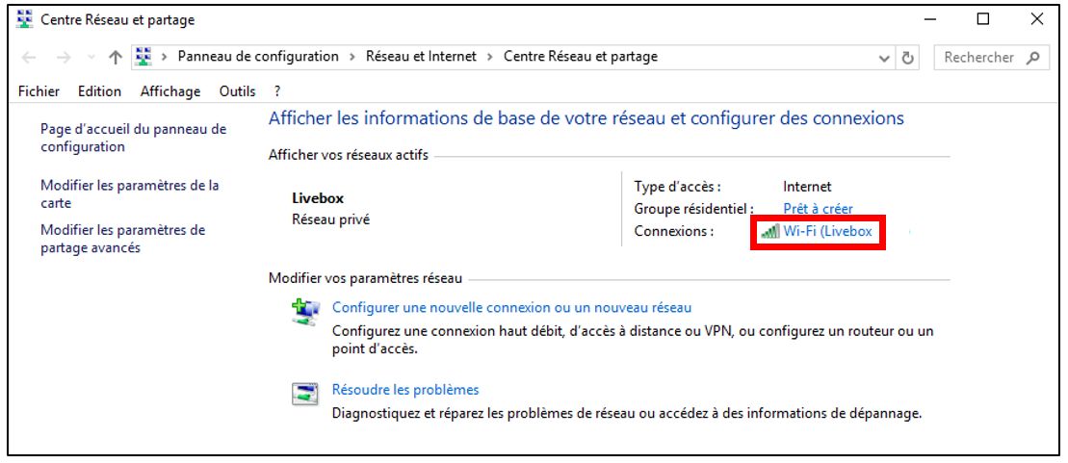Click the search magnifier icon
The height and width of the screenshot is (463, 1068).
1033,57
